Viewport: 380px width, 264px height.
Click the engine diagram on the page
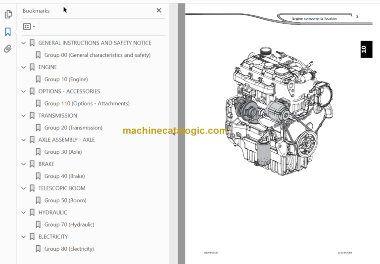279,111
